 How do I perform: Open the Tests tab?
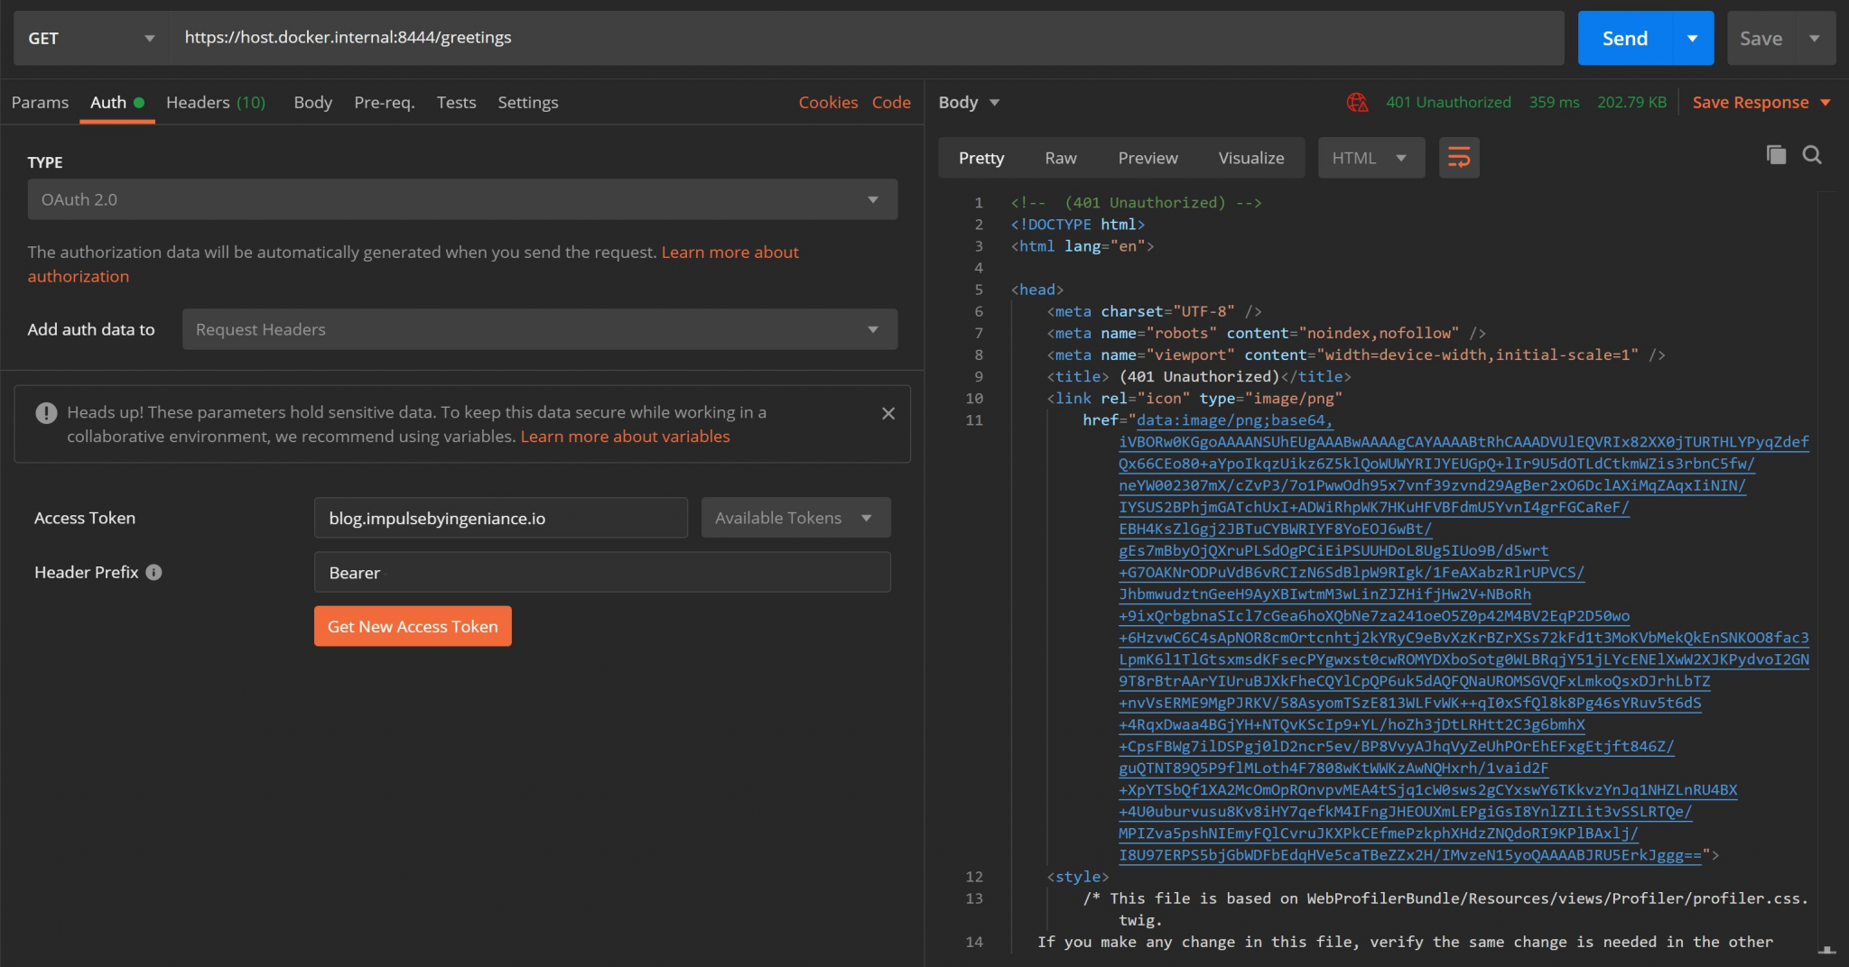[x=456, y=102]
